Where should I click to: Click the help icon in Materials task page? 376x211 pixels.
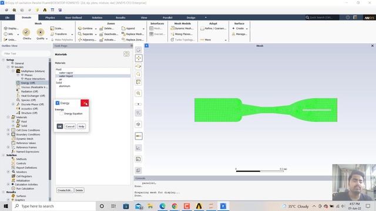(x=126, y=54)
